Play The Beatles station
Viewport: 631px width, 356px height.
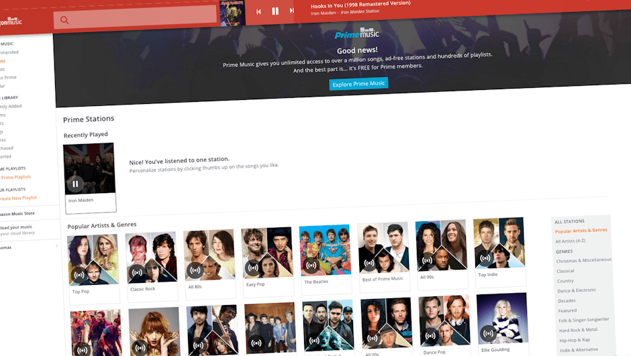[x=310, y=265]
